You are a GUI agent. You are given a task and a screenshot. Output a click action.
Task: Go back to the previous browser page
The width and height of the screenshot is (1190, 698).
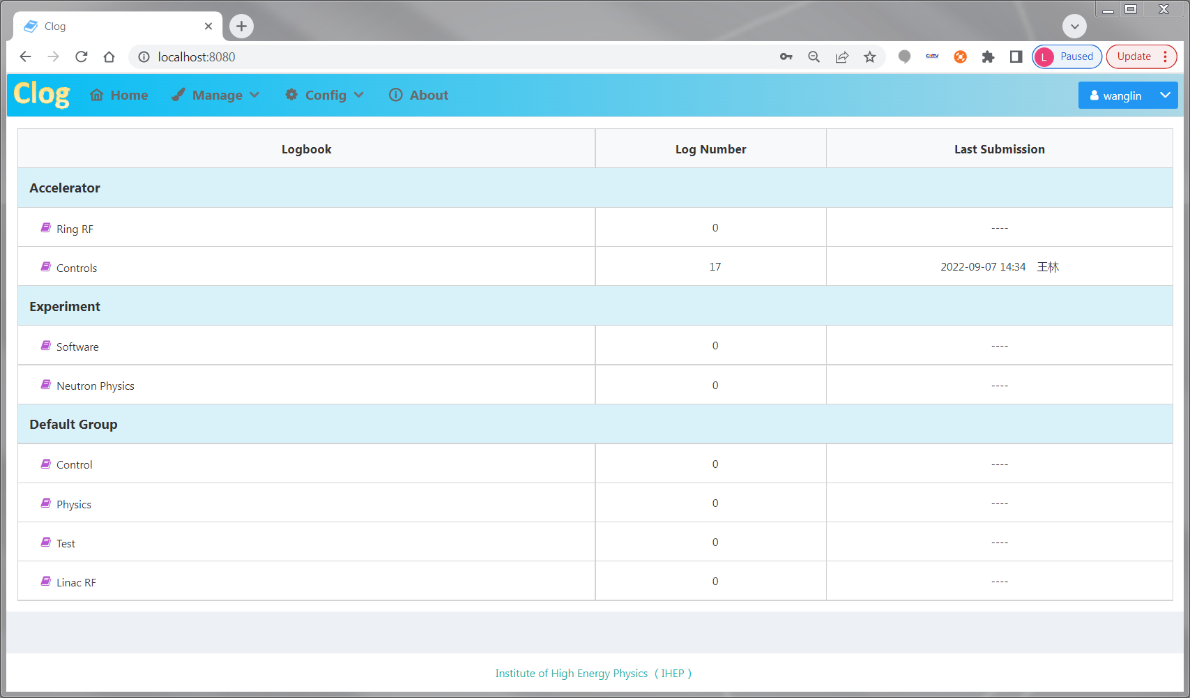[x=26, y=56]
